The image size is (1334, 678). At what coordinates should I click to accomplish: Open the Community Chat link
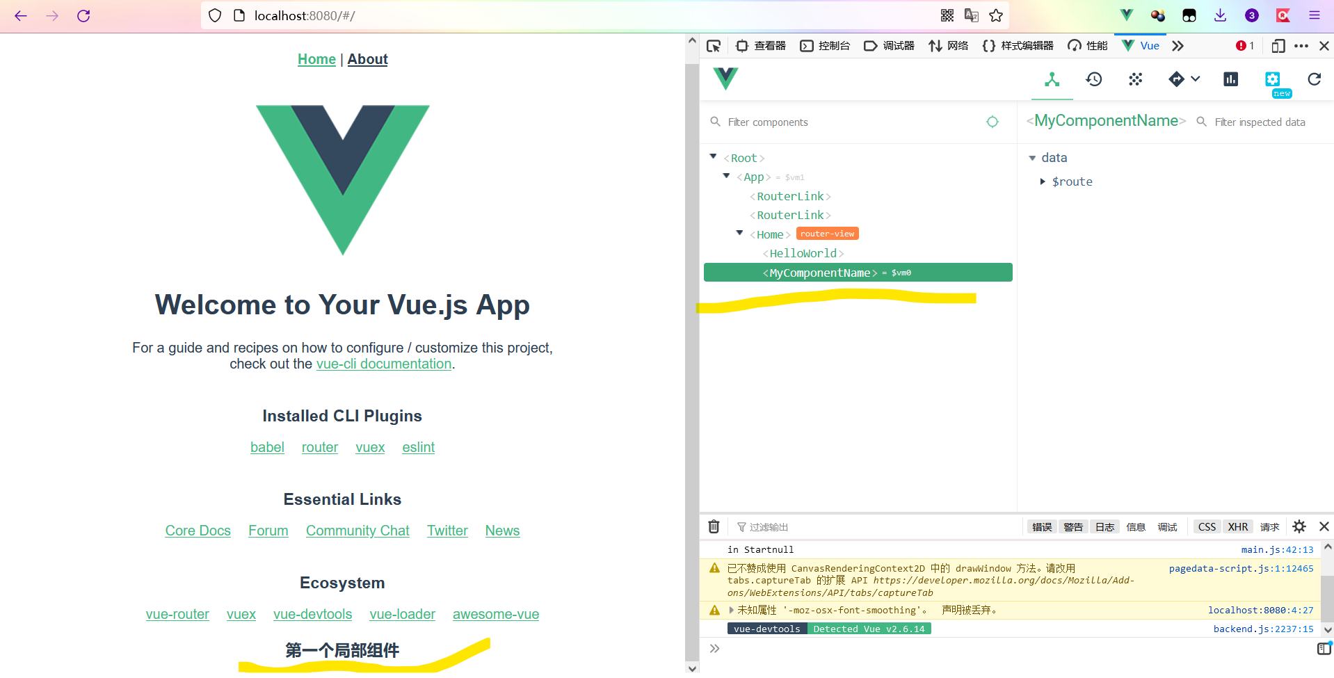pyautogui.click(x=357, y=531)
